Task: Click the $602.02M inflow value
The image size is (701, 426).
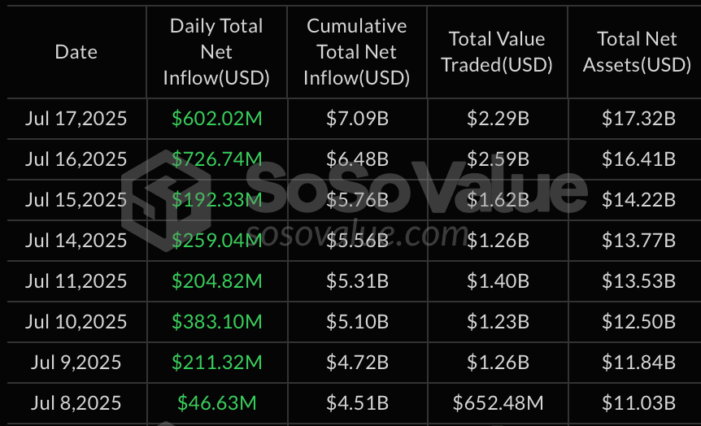Action: [x=217, y=119]
